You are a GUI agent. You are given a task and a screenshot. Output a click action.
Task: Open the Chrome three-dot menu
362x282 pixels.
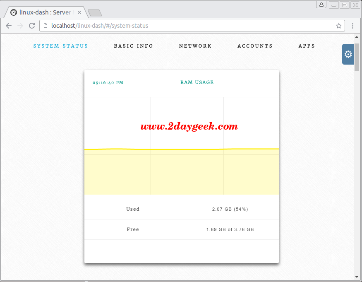[352, 26]
